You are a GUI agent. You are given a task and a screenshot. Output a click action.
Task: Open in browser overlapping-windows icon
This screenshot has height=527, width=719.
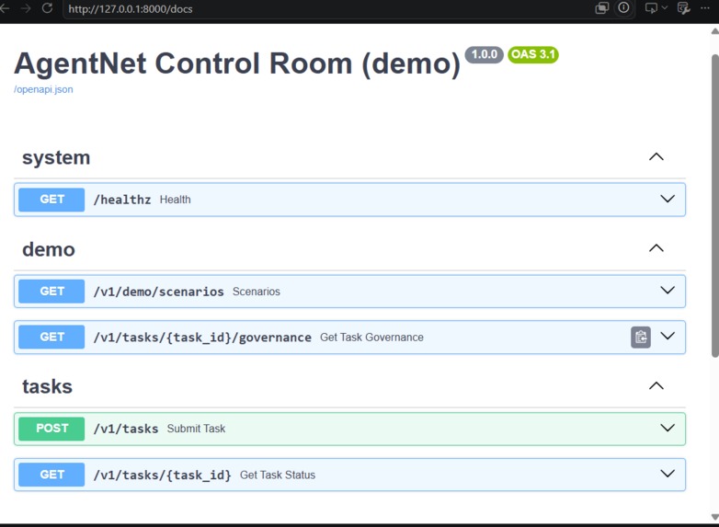pos(601,8)
